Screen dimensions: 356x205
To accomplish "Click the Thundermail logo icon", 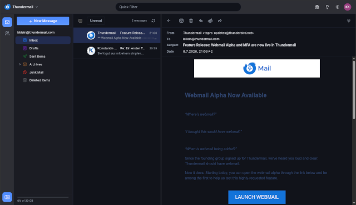I will click(7, 7).
